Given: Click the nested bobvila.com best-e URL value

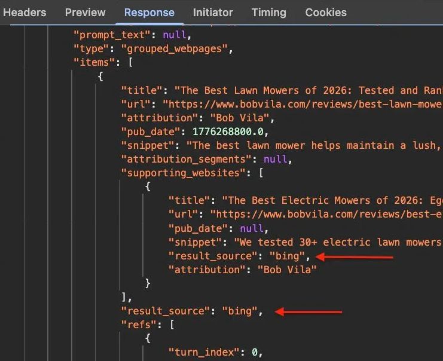Looking at the screenshot, I should 326,215.
